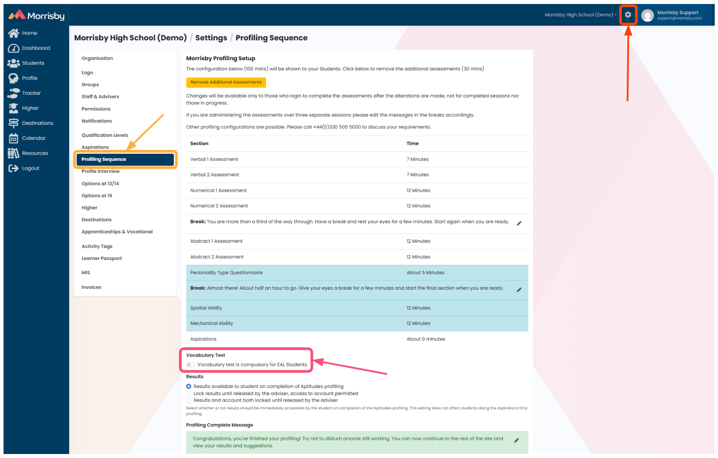Open Options at 16 settings
Image resolution: width=718 pixels, height=458 pixels.
click(x=97, y=196)
